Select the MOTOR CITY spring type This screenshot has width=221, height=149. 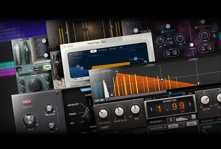point(73,105)
